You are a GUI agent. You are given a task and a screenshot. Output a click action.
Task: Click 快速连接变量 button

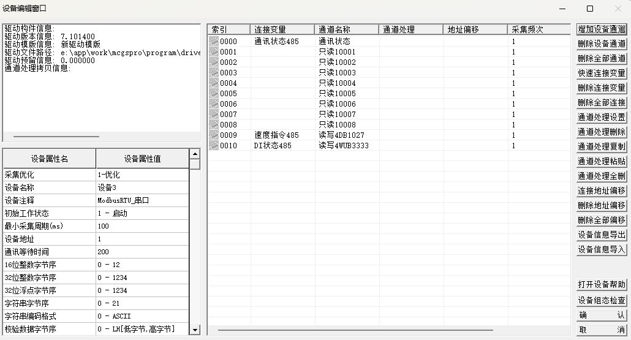click(x=602, y=74)
